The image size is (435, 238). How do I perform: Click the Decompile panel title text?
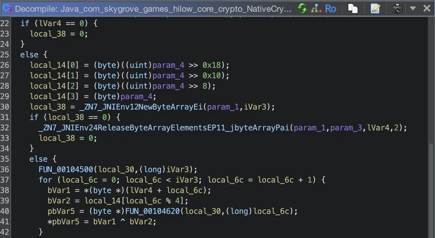153,9
